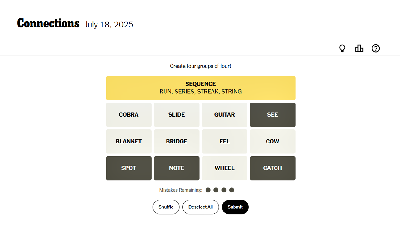The width and height of the screenshot is (400, 225).
Task: Open the help question mark icon
Action: click(376, 48)
